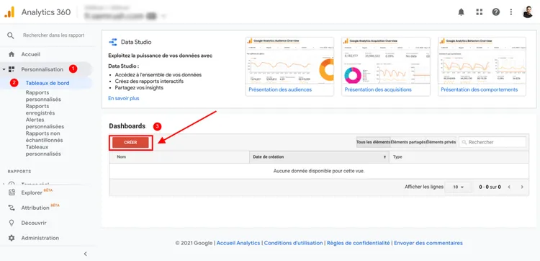
Task: Open Rapports non échantillonnés in sidebar
Action: pos(44,137)
